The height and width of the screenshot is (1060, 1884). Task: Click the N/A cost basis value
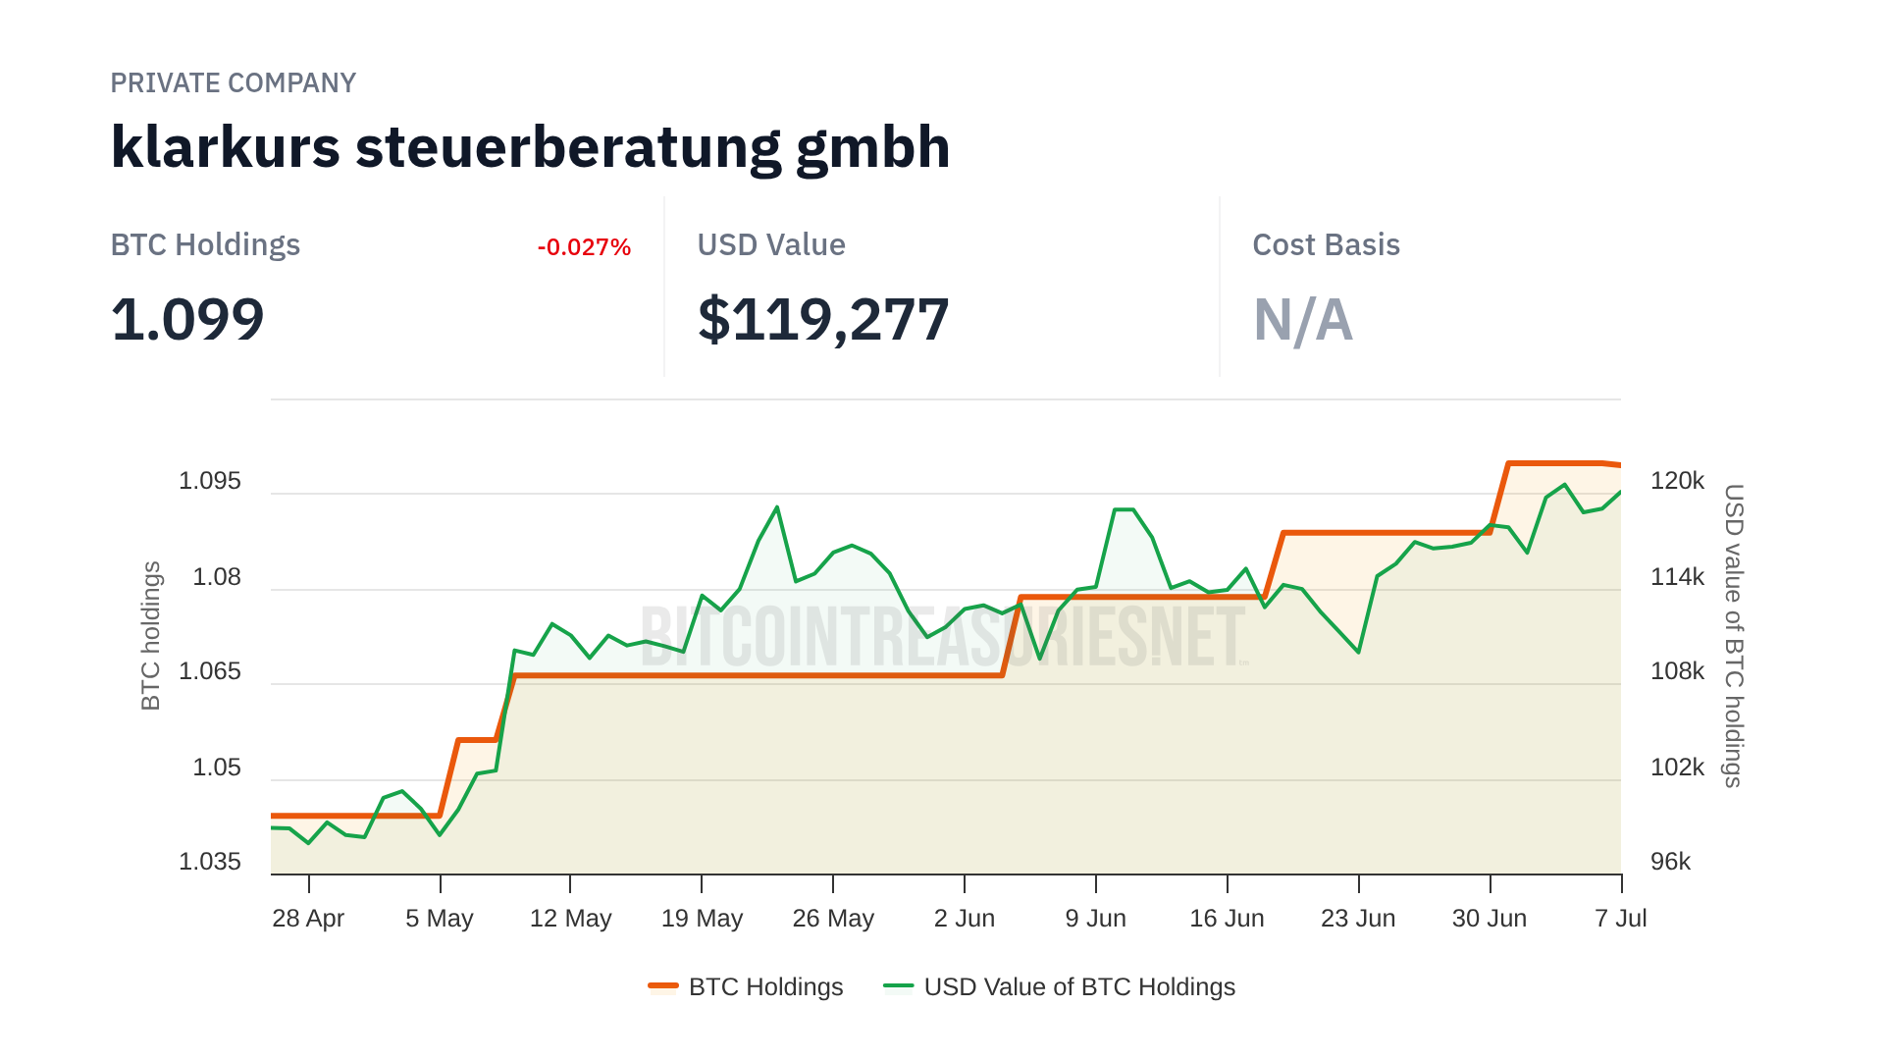(1302, 320)
